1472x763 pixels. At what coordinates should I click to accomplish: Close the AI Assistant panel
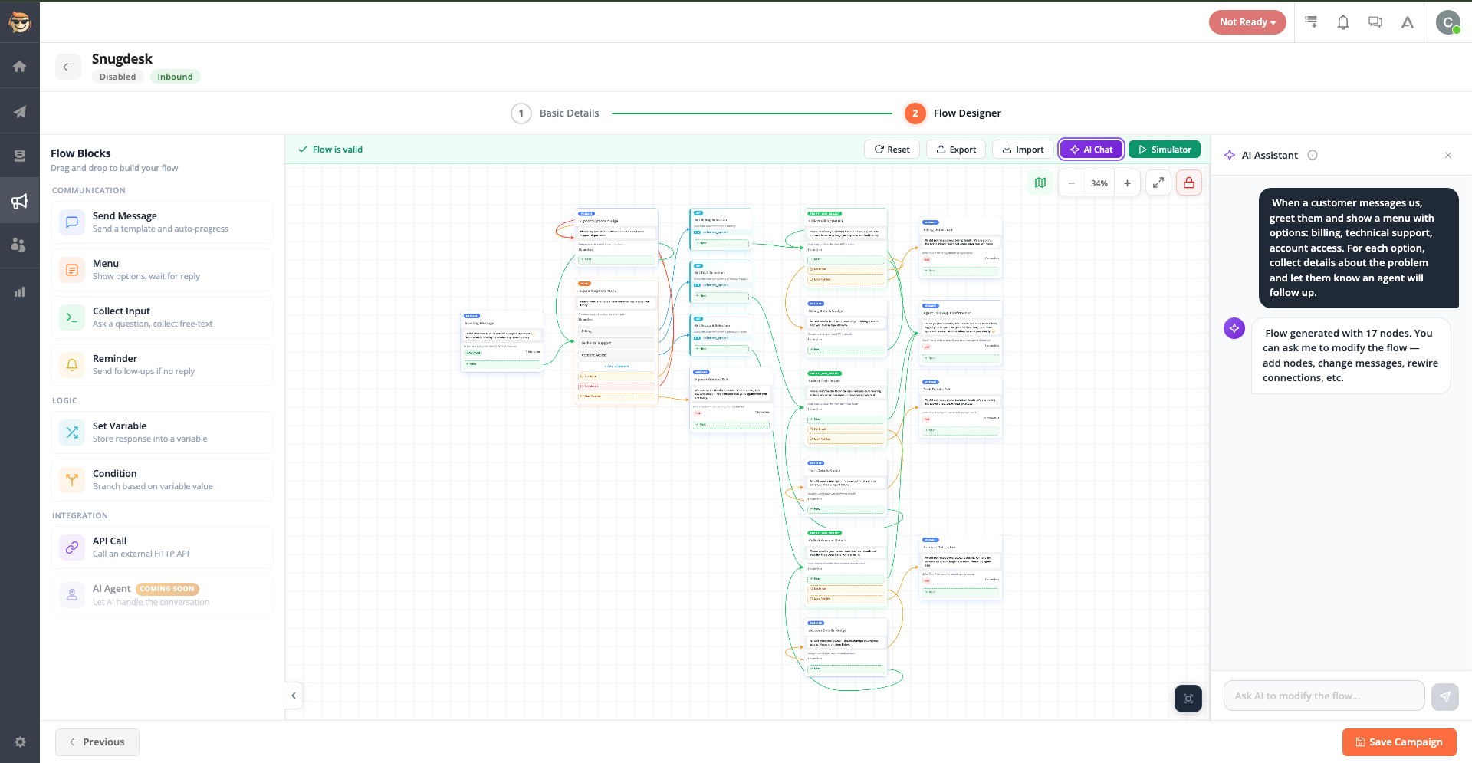point(1448,156)
